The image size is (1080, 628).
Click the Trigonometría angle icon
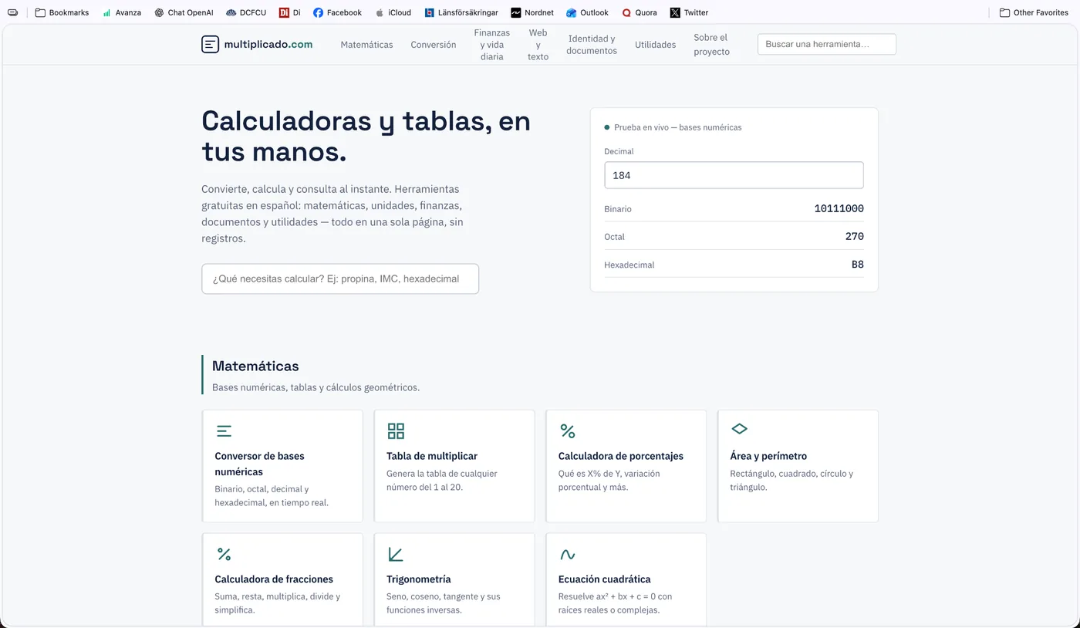[396, 554]
